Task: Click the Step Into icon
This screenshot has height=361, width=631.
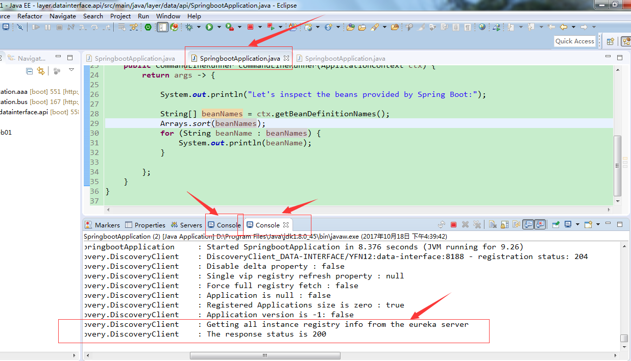Action: pos(83,27)
